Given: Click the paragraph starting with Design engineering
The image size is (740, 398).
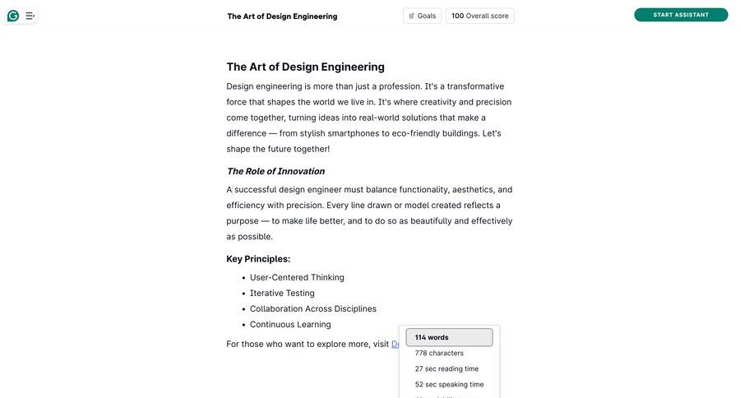Looking at the screenshot, I should pos(369,118).
